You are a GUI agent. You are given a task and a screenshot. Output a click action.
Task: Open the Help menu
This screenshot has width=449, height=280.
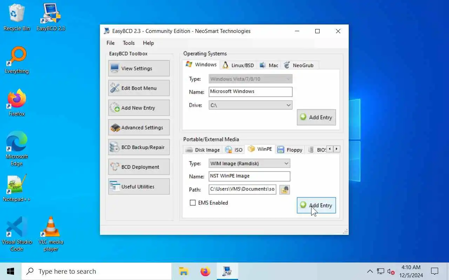click(x=148, y=43)
